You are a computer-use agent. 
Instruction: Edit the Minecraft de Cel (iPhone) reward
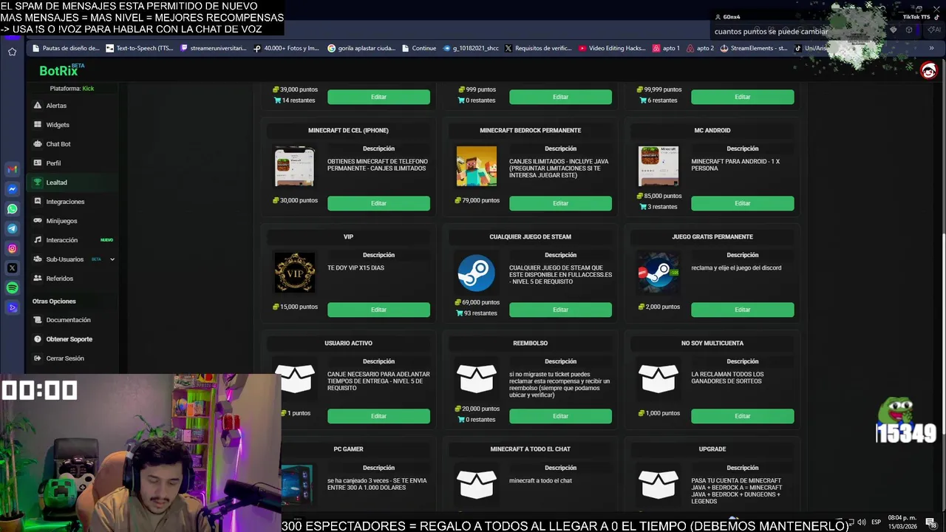coord(378,203)
